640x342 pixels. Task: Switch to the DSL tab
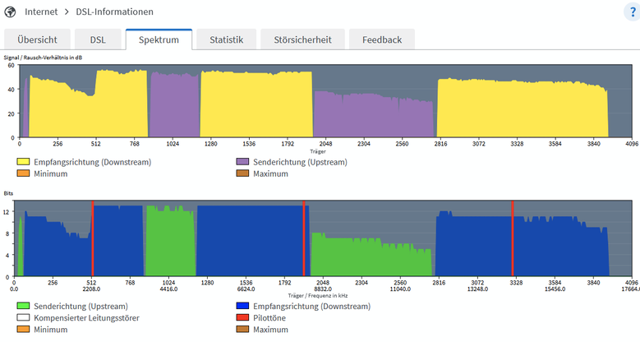(98, 39)
